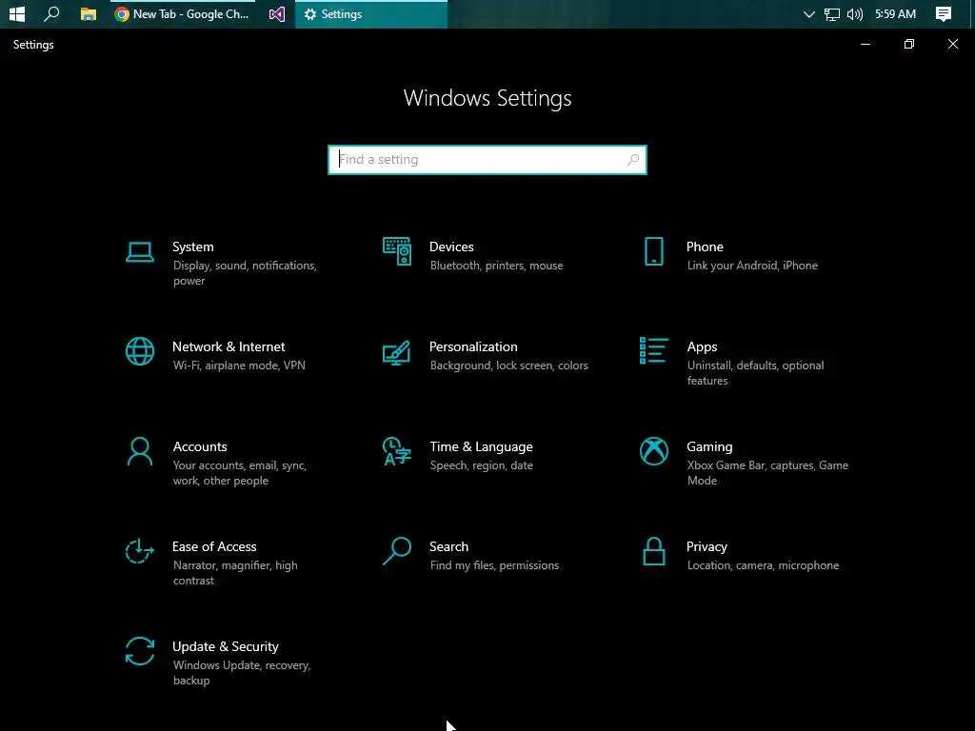975x731 pixels.
Task: Click 'Windows Update, recovery, backup' description
Action: click(x=242, y=673)
